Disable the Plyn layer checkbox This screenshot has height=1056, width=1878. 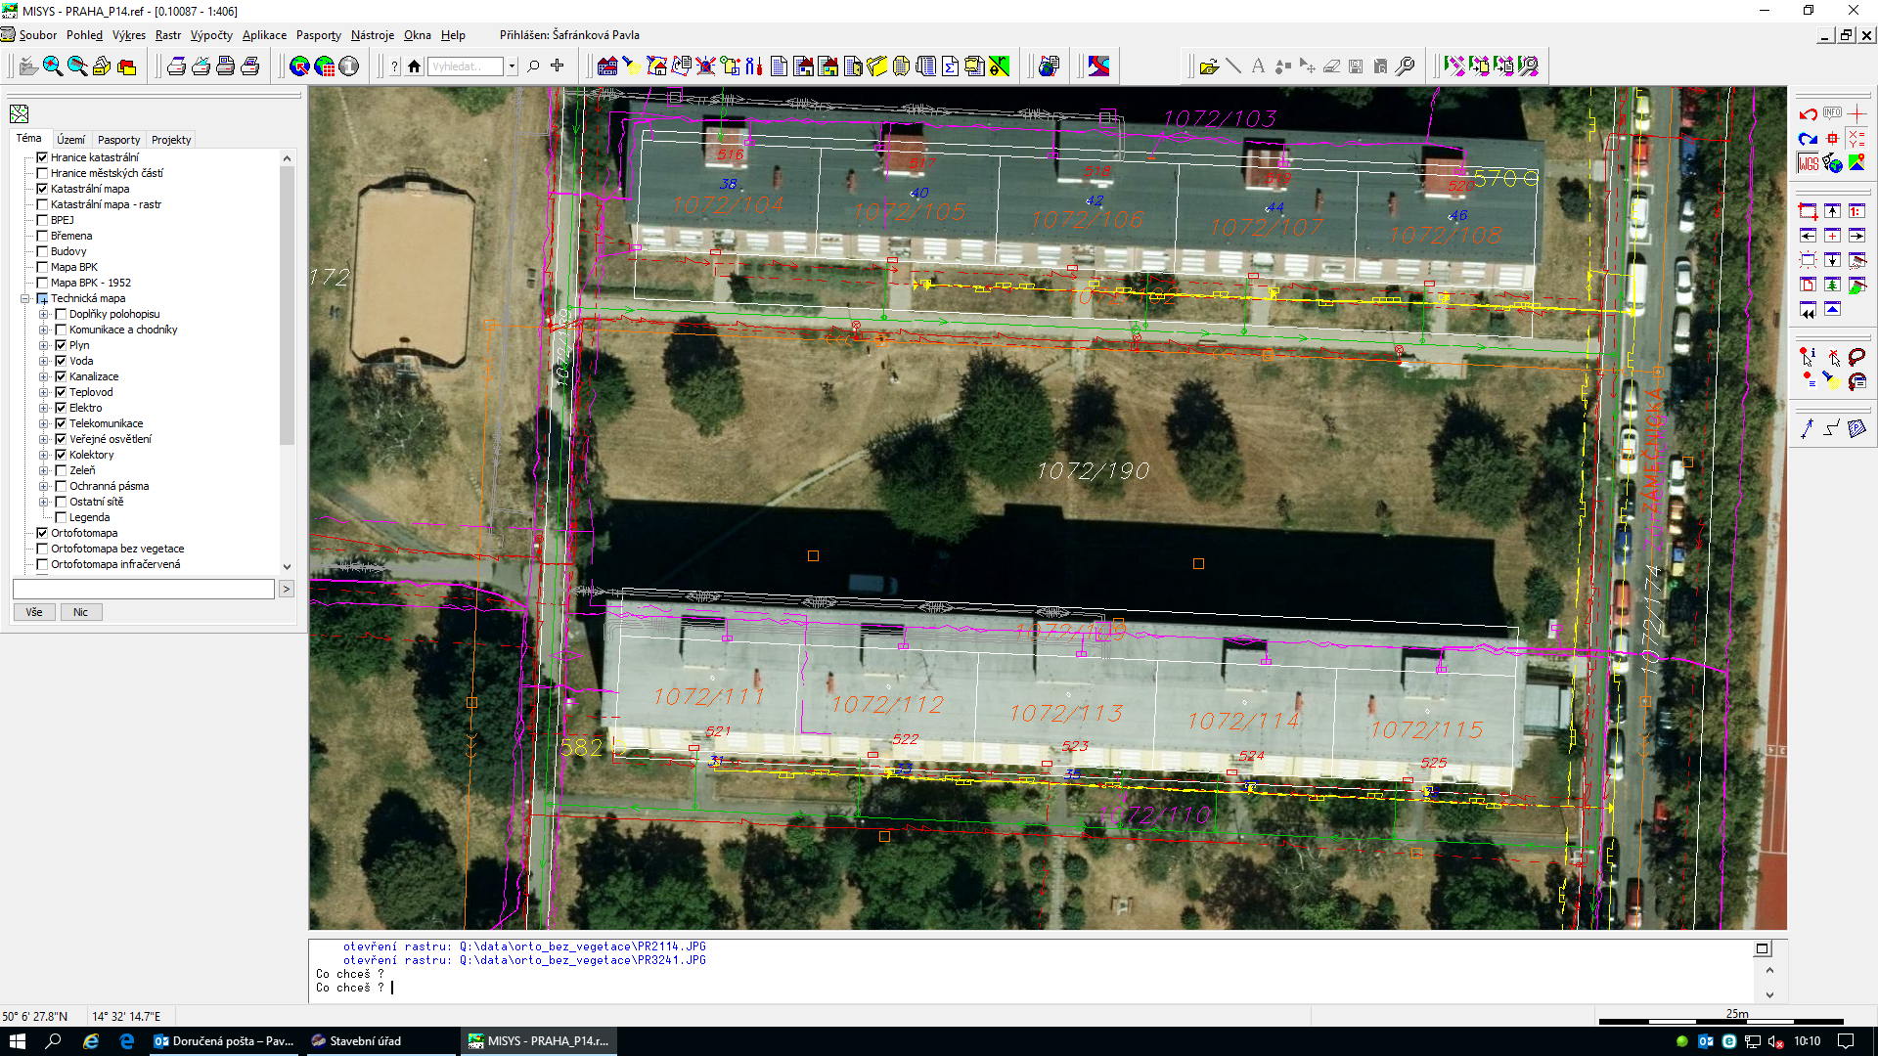tap(61, 345)
